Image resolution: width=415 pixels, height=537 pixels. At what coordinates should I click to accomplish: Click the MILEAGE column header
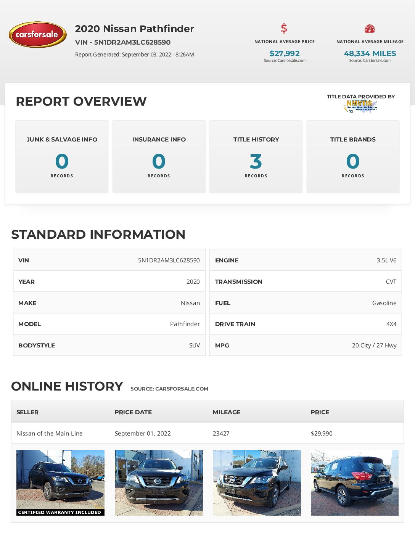[x=227, y=412]
